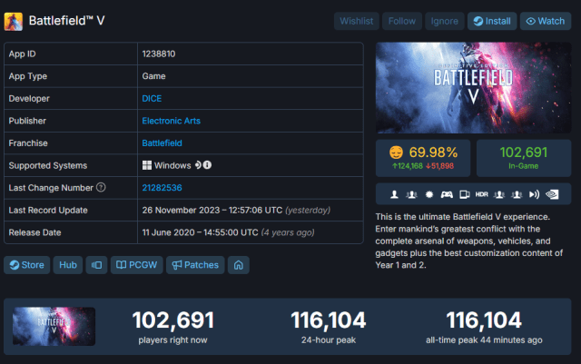Click the Remote Play audio cast icon

532,195
